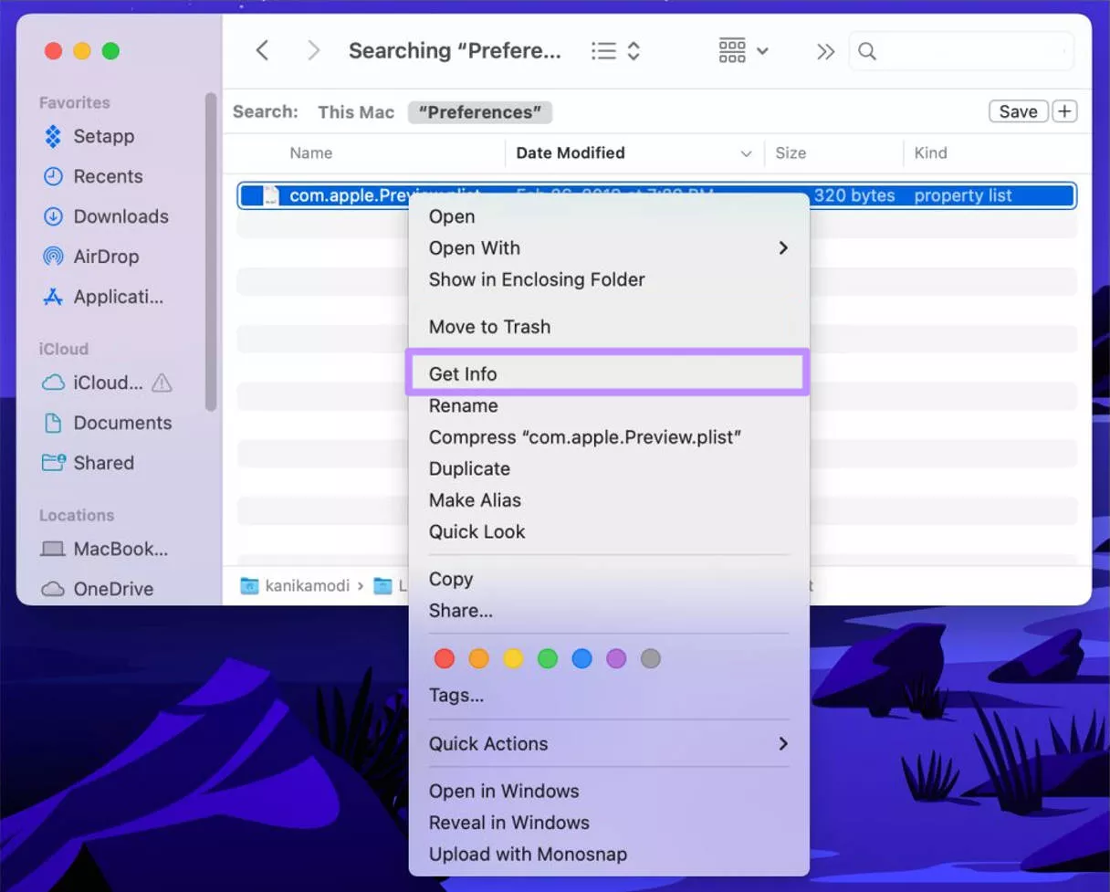The height and width of the screenshot is (892, 1110).
Task: Sort by the Name column
Action: click(310, 152)
